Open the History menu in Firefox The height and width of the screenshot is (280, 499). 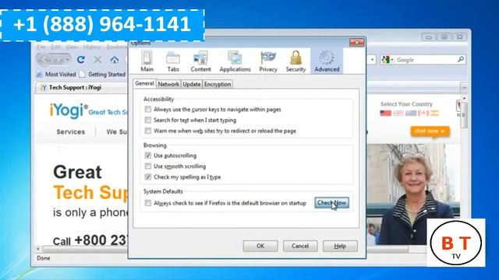coord(92,47)
